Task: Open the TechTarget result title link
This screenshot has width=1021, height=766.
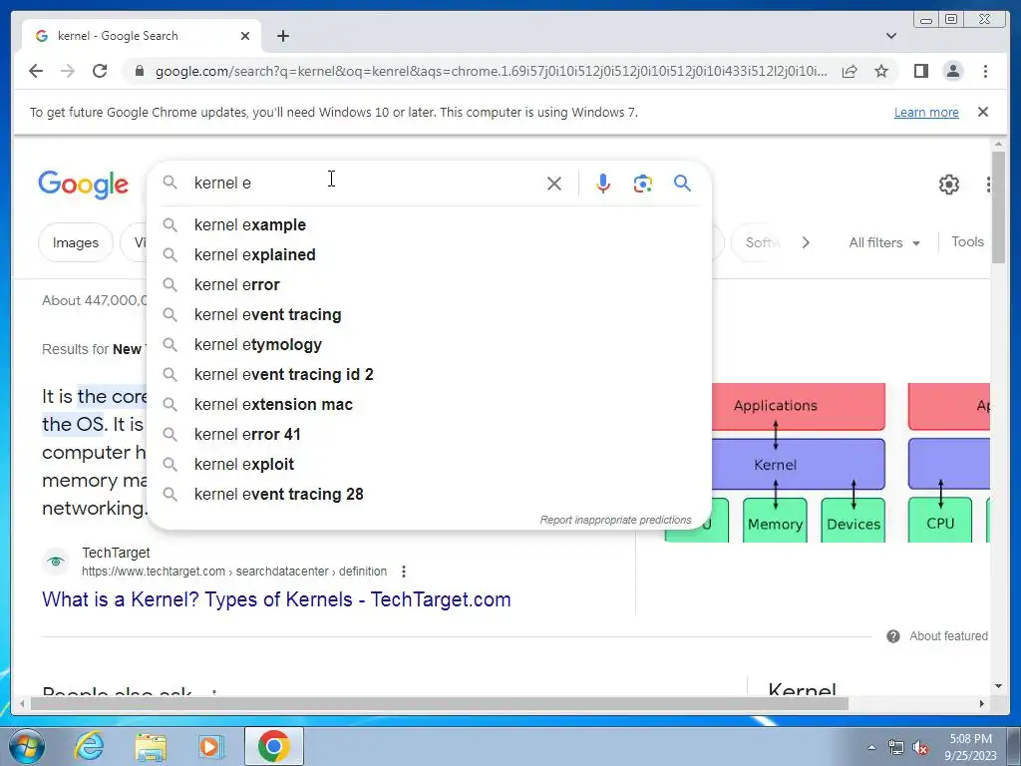Action: [x=276, y=599]
